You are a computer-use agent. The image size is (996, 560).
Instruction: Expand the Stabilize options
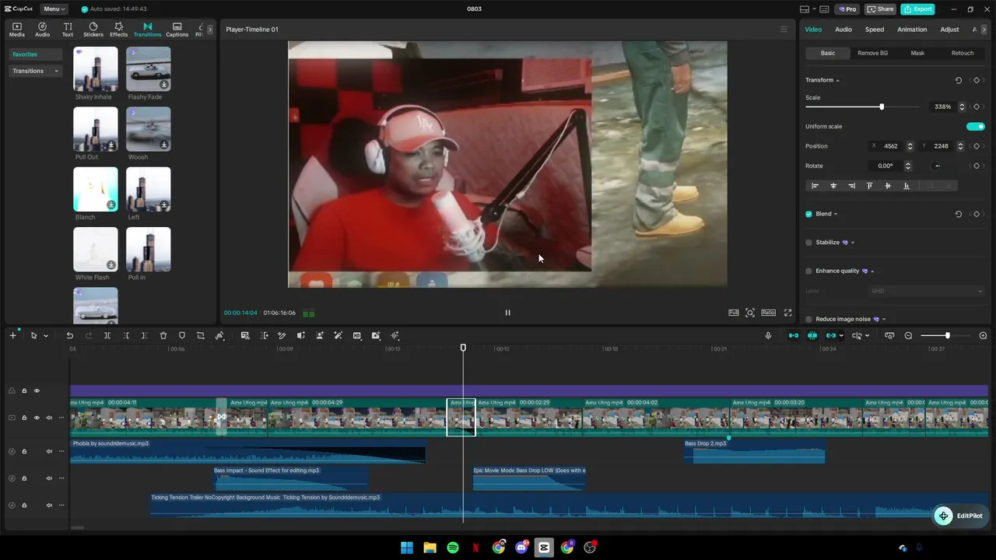coord(853,243)
